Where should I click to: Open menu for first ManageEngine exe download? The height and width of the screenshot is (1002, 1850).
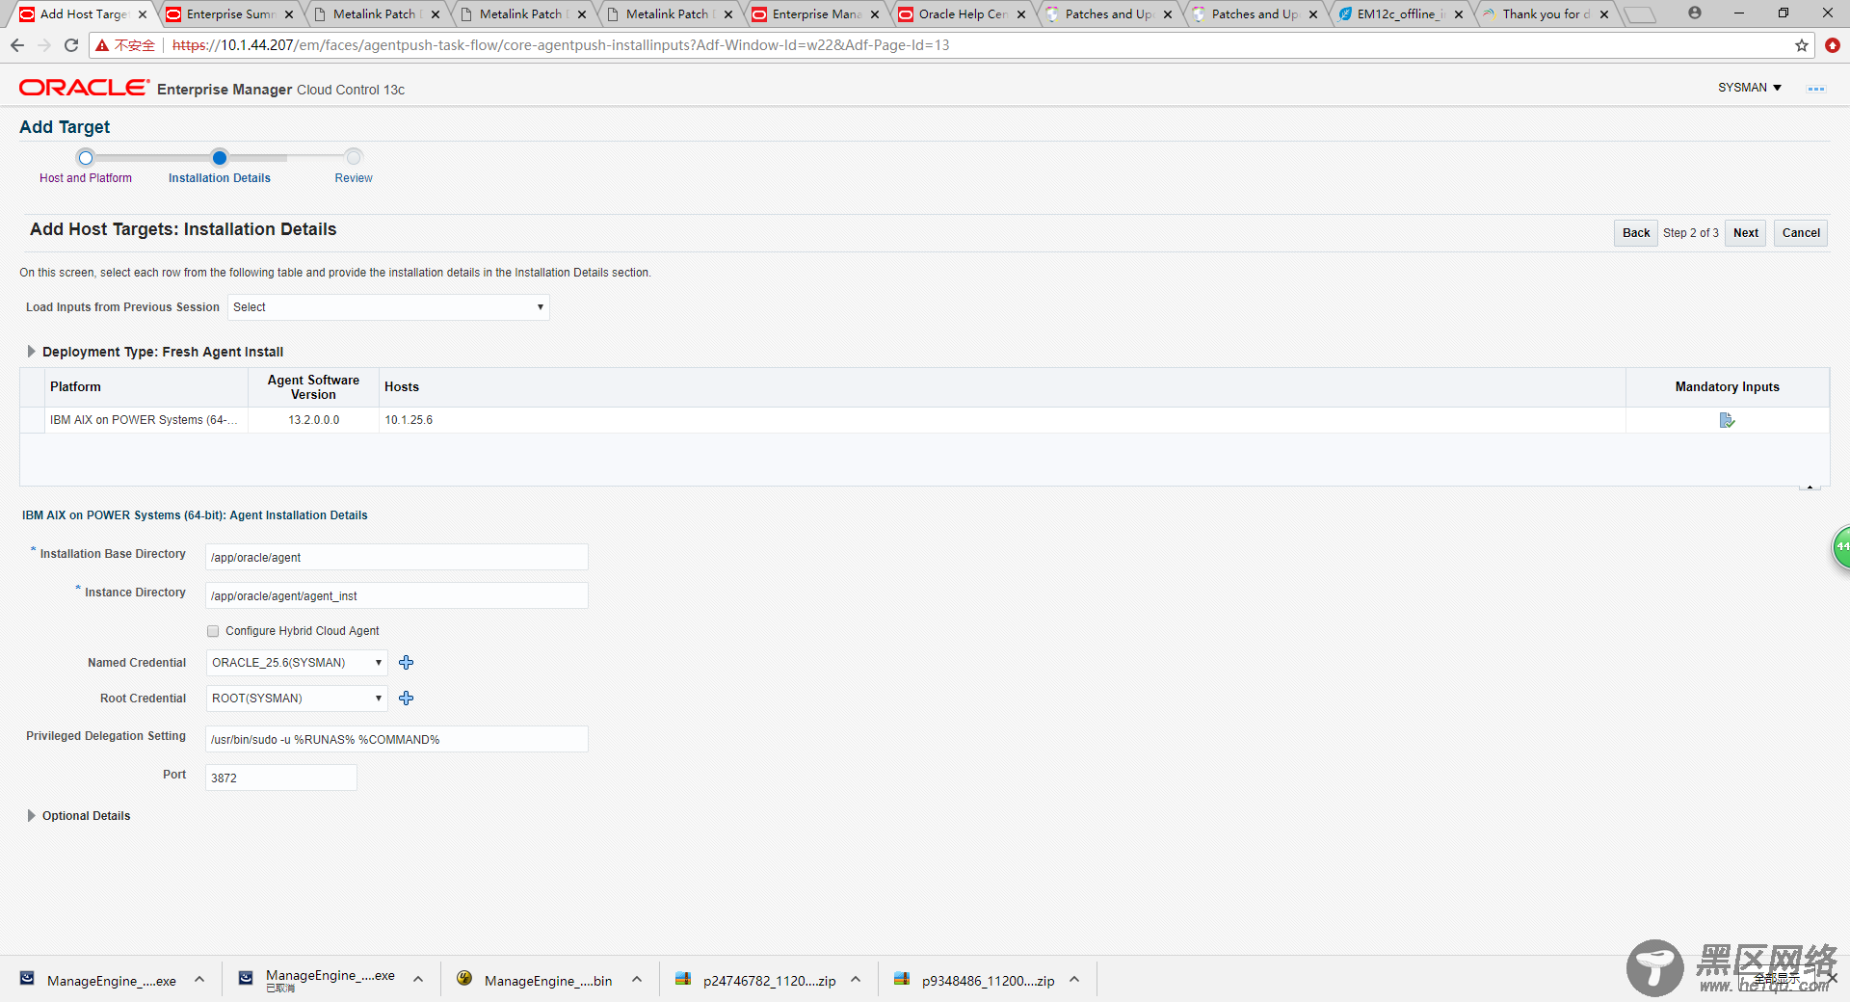point(199,980)
